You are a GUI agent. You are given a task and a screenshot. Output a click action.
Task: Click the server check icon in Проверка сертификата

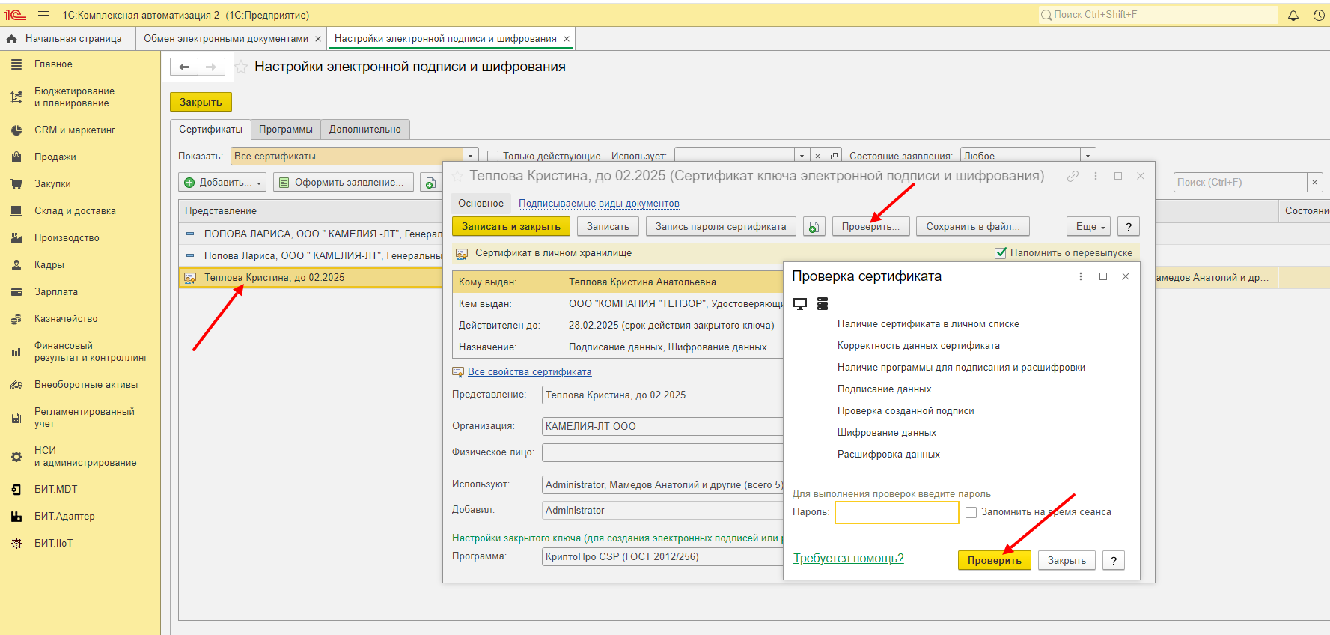823,304
